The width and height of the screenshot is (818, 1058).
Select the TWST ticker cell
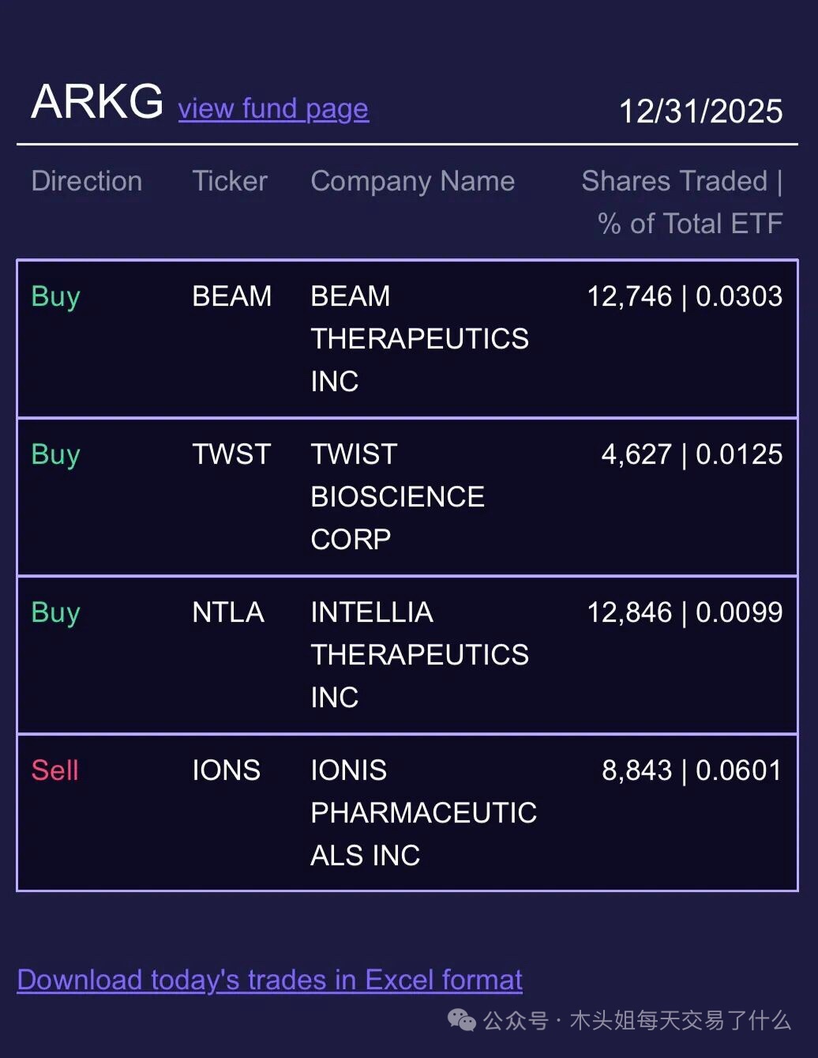[231, 454]
